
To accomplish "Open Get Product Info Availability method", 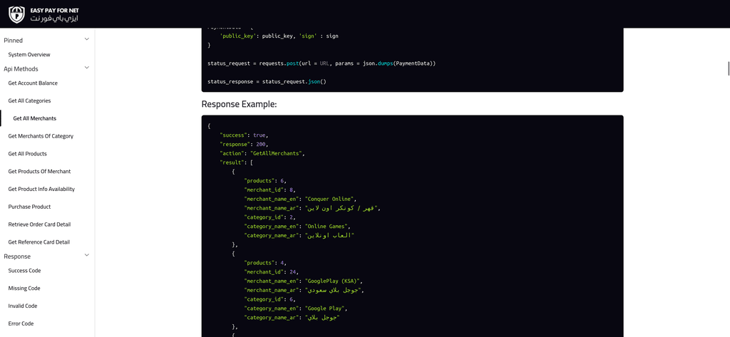I will point(41,190).
